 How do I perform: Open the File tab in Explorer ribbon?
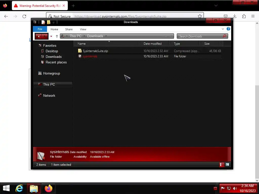click(40, 29)
